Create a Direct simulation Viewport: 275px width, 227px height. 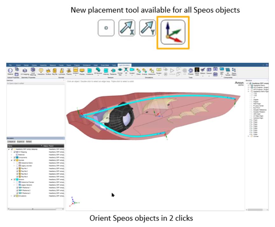click(139, 72)
